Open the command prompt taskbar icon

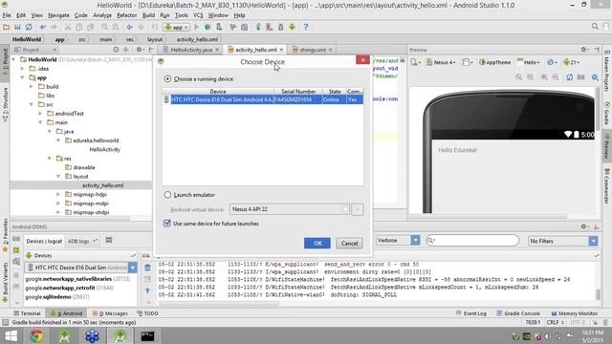[147, 335]
